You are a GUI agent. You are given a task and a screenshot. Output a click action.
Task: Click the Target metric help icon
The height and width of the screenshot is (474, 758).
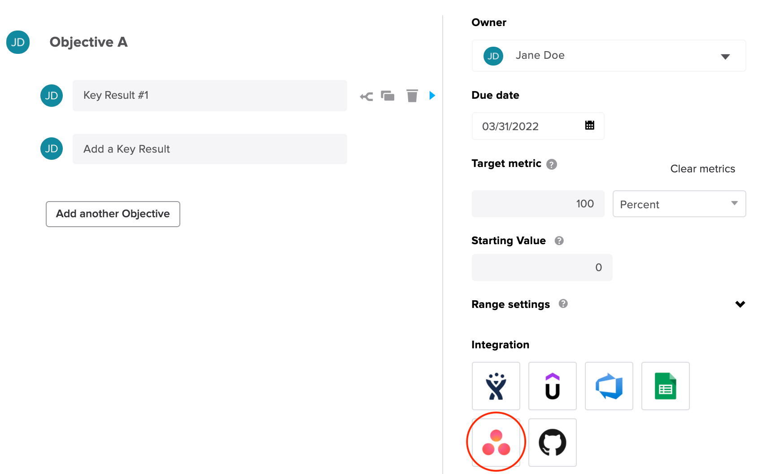point(552,164)
